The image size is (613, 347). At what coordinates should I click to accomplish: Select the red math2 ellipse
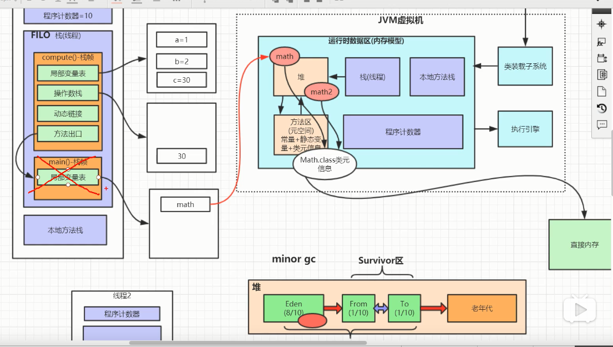[321, 92]
